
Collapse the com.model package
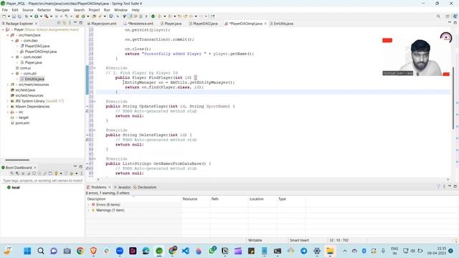12,57
